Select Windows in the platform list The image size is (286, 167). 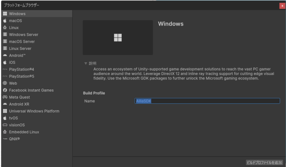(x=17, y=14)
